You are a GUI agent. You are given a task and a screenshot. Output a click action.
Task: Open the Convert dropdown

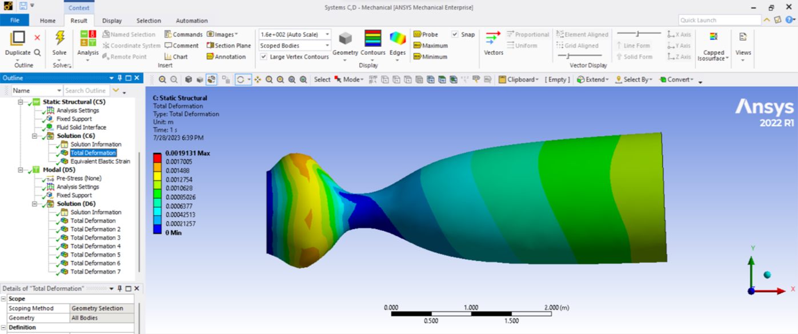[x=677, y=80]
